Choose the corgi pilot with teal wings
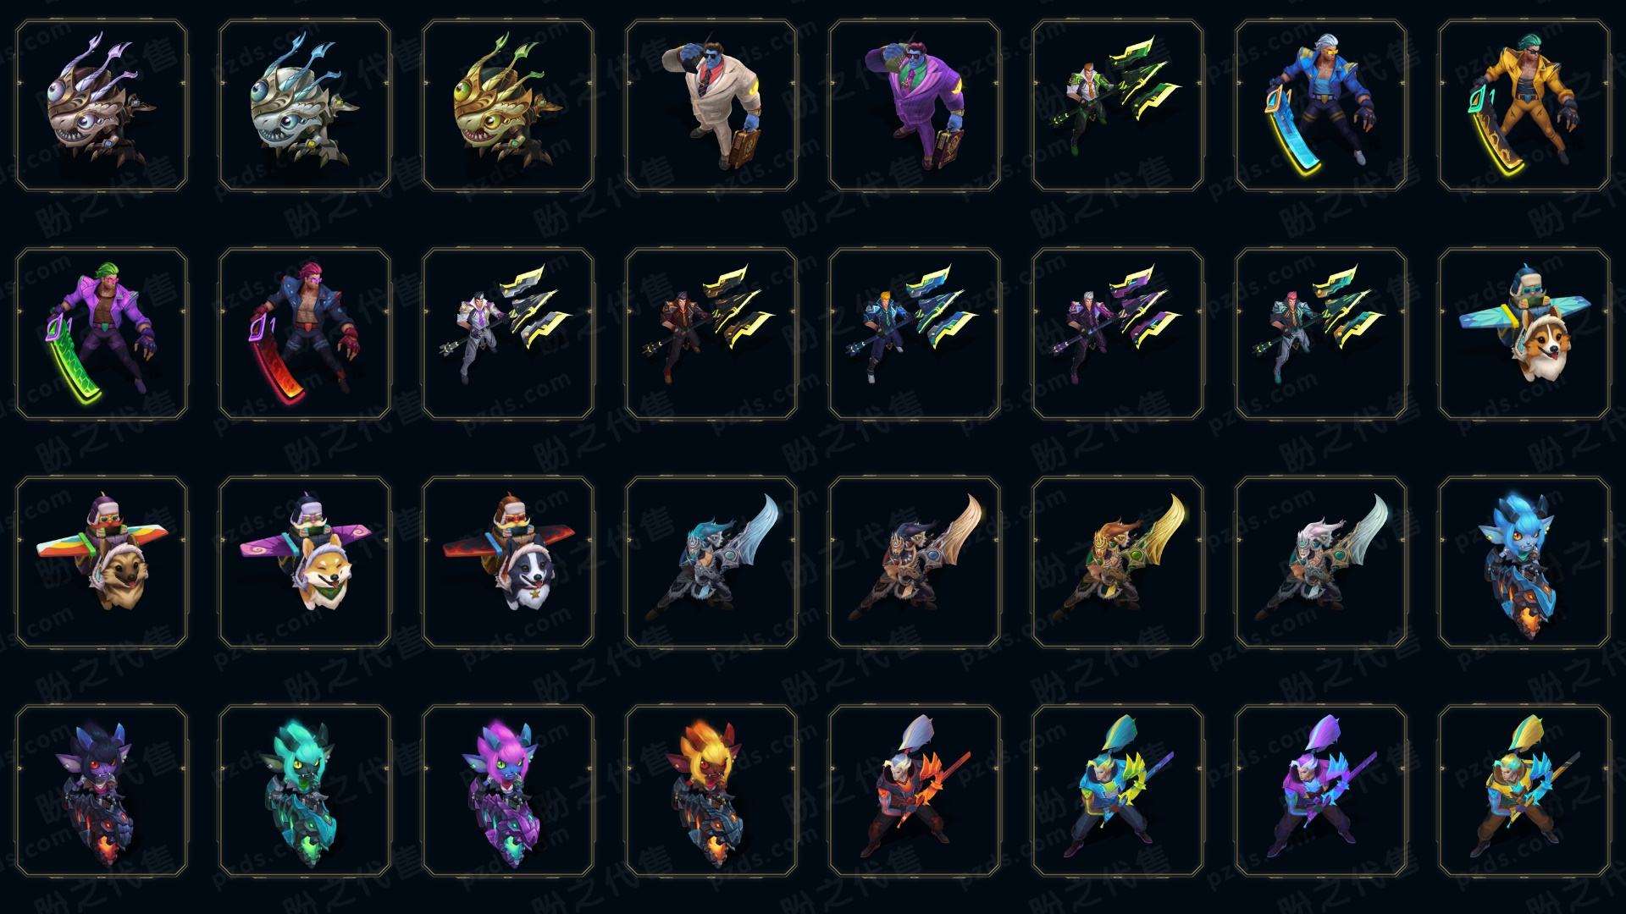1626x914 pixels. (x=1524, y=333)
